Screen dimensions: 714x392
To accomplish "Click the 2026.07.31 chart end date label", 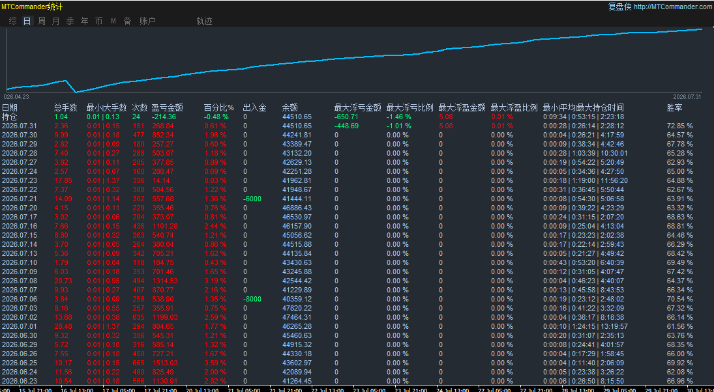I will tap(687, 97).
